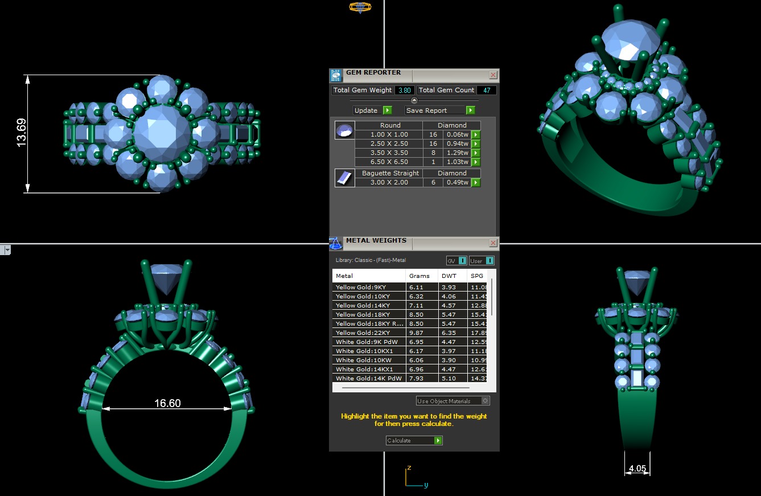
Task: Click the Total Gem Count value 47
Action: click(x=487, y=90)
